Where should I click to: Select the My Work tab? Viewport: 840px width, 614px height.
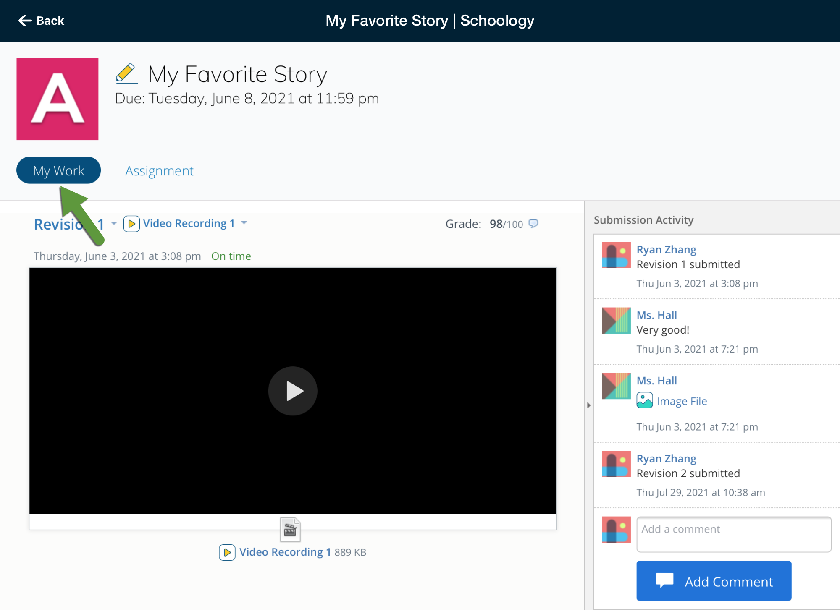58,170
